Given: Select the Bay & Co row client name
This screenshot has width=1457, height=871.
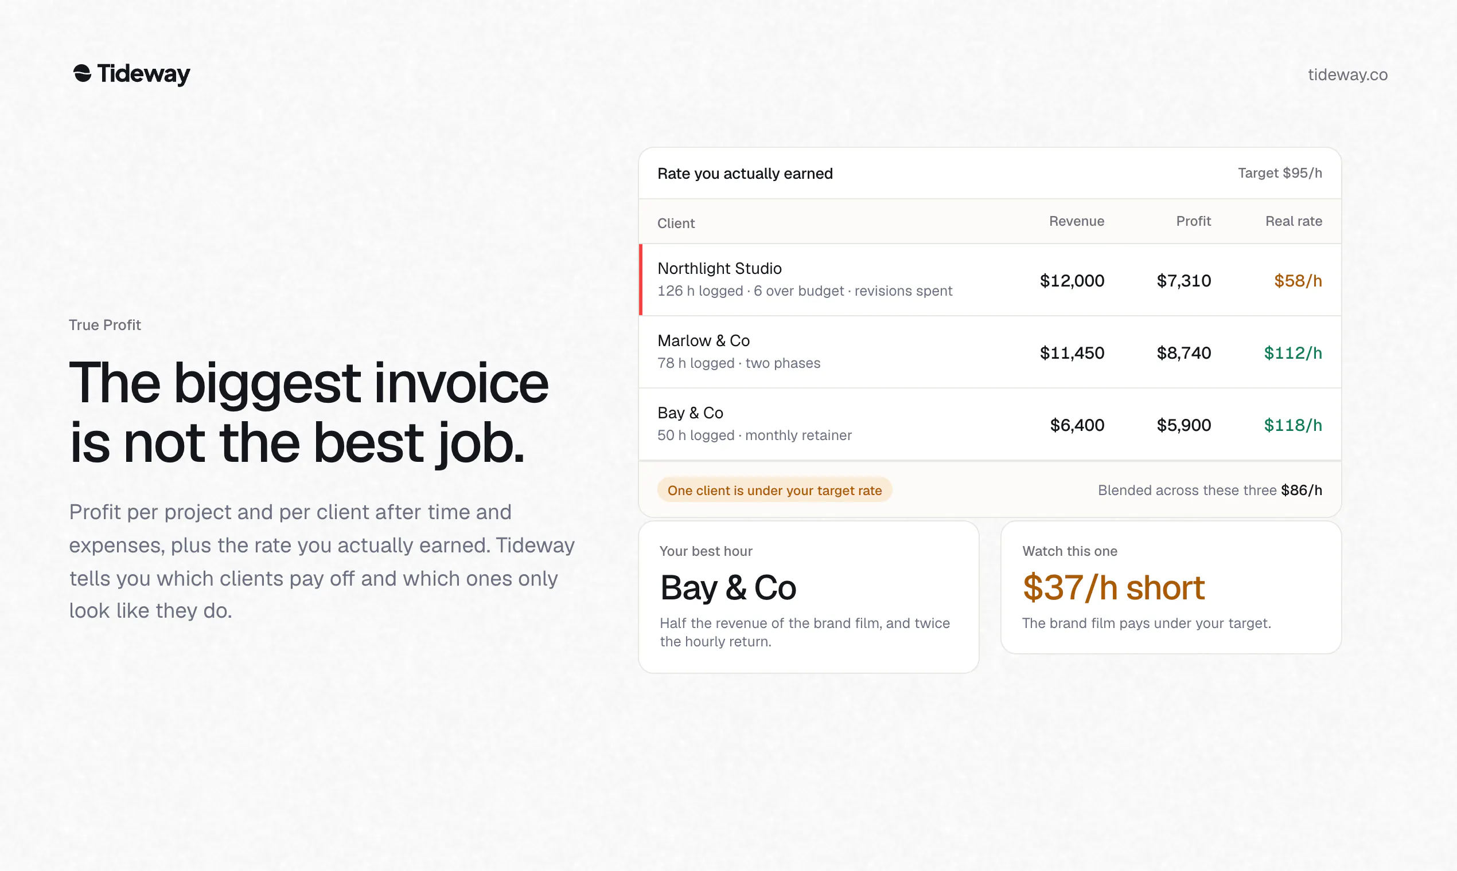Looking at the screenshot, I should tap(689, 413).
